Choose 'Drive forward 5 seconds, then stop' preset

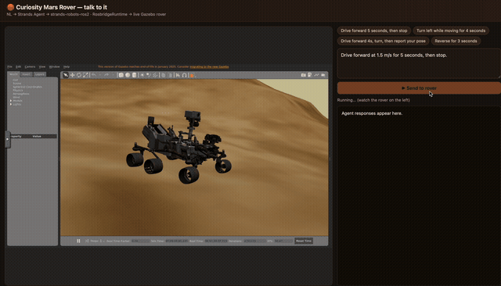[x=374, y=30]
